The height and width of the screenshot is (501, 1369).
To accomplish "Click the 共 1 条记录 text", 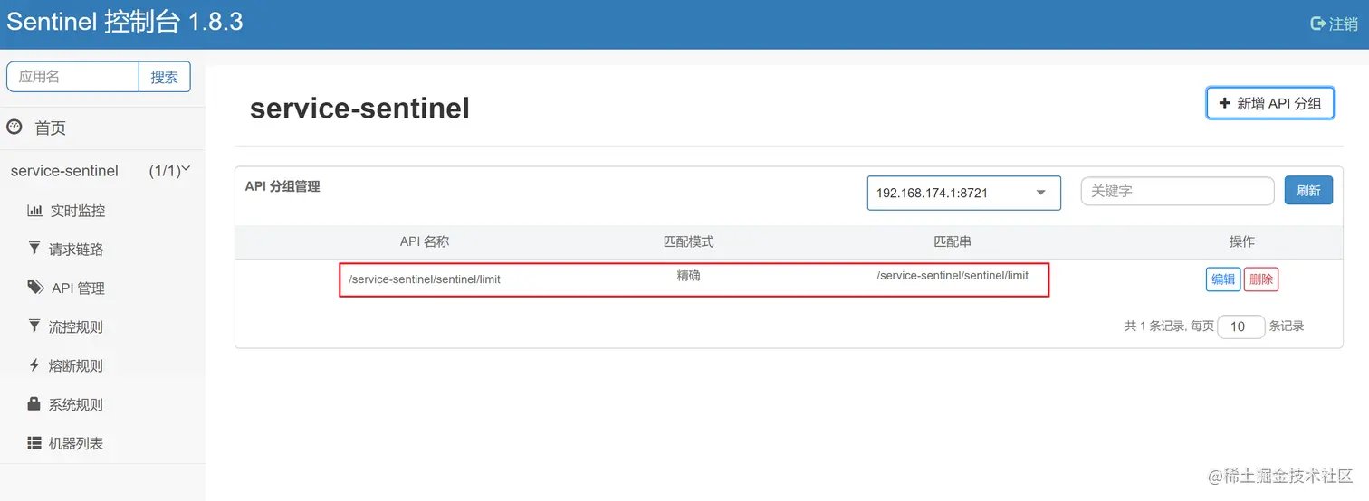I will (1155, 326).
